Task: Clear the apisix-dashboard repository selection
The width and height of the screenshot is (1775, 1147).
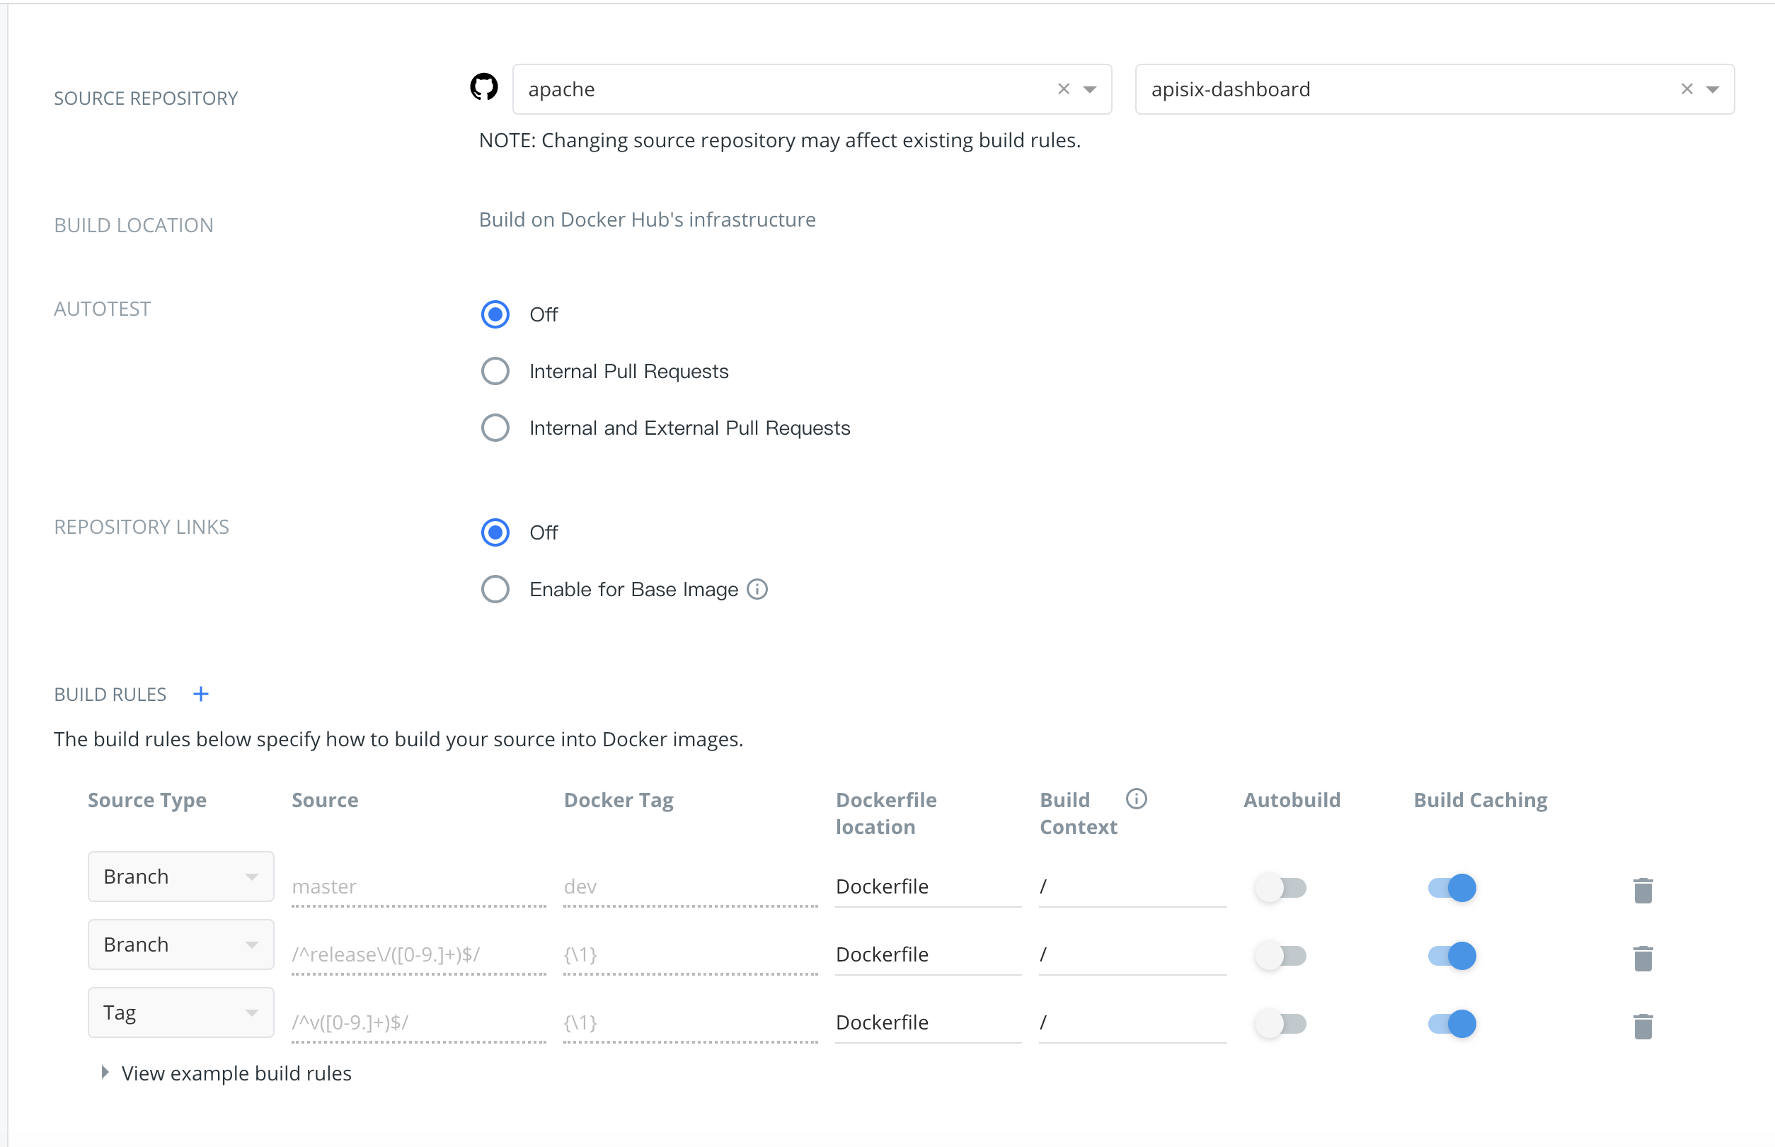Action: pyautogui.click(x=1687, y=89)
